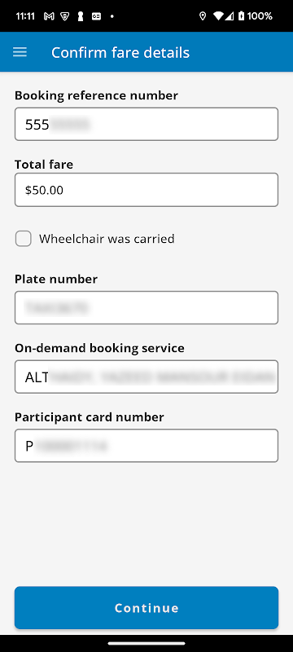Tap the bottom navigation gesture handle
The width and height of the screenshot is (293, 652).
146,643
